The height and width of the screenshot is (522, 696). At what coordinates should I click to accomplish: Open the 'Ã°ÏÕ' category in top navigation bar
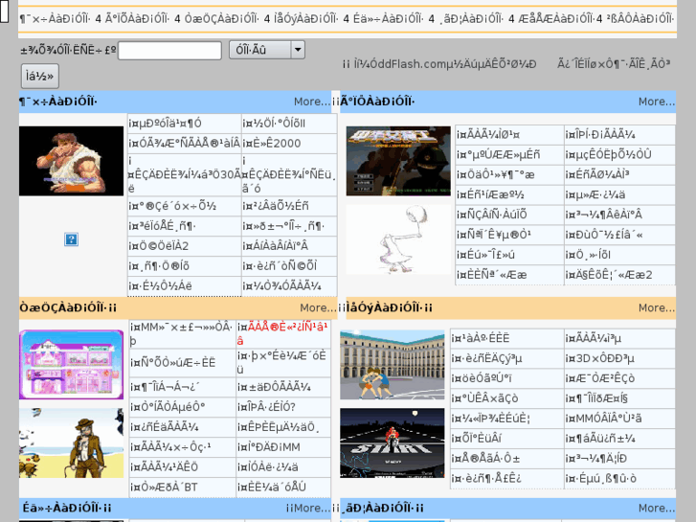click(x=137, y=18)
